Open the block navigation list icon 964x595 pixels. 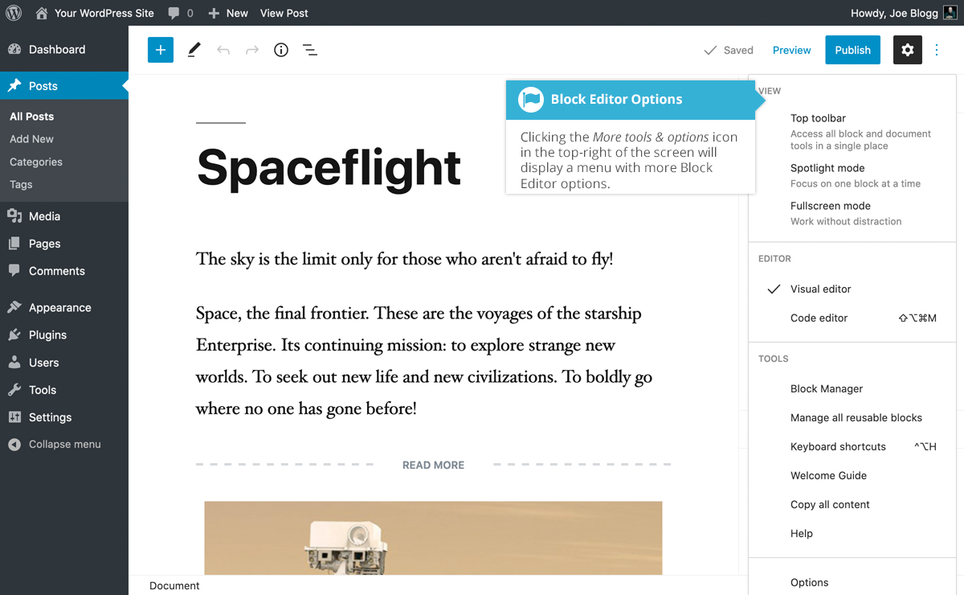coord(309,50)
